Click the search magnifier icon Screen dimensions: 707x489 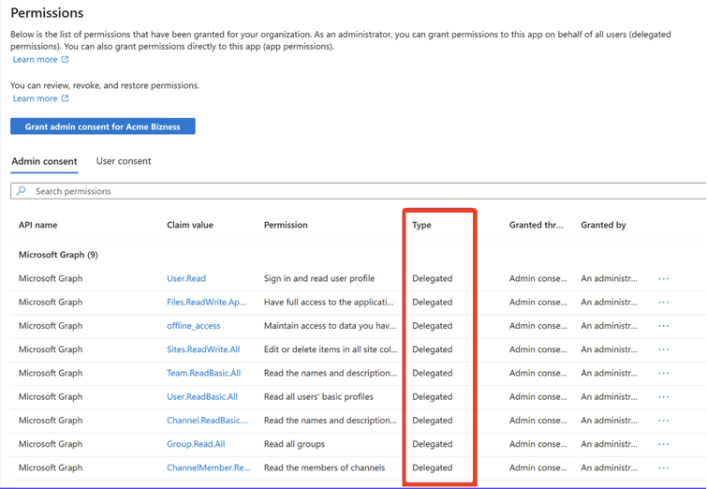[x=22, y=191]
